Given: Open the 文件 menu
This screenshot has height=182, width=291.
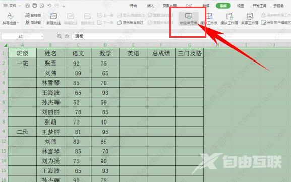Looking at the screenshot, I should pos(13,6).
